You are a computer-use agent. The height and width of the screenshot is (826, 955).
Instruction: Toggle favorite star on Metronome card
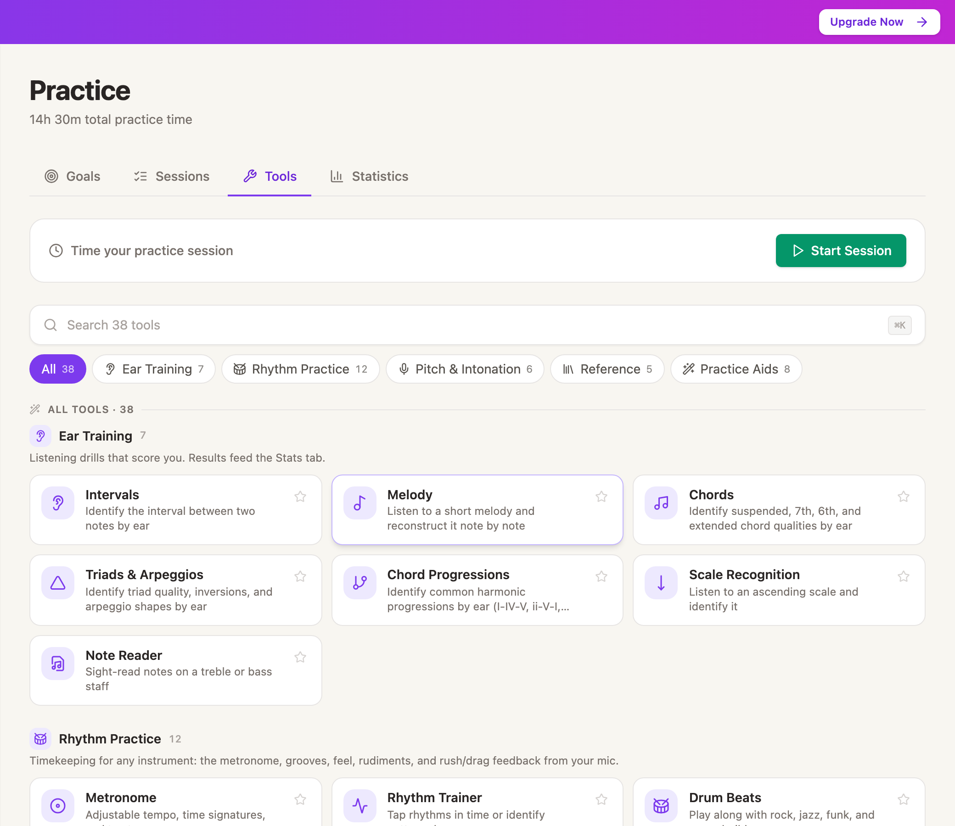tap(300, 799)
